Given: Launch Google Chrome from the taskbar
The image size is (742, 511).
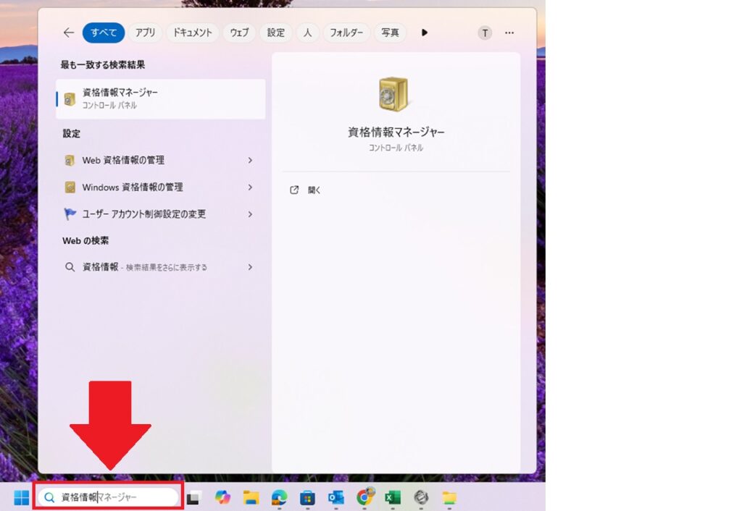Looking at the screenshot, I should [365, 497].
